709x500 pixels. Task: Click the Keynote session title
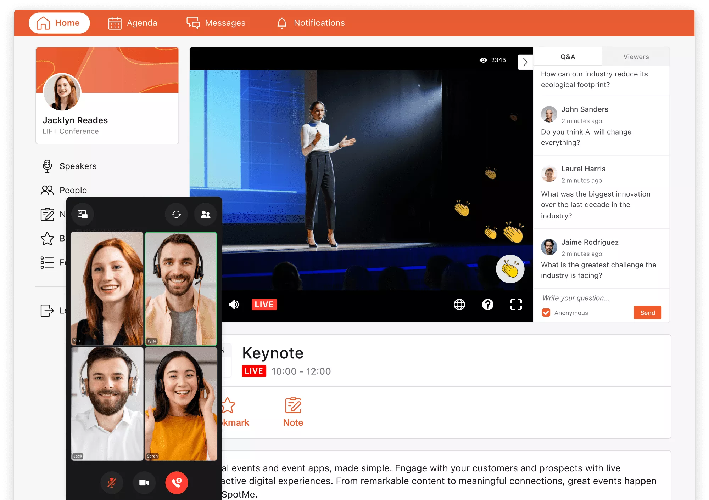[273, 353]
